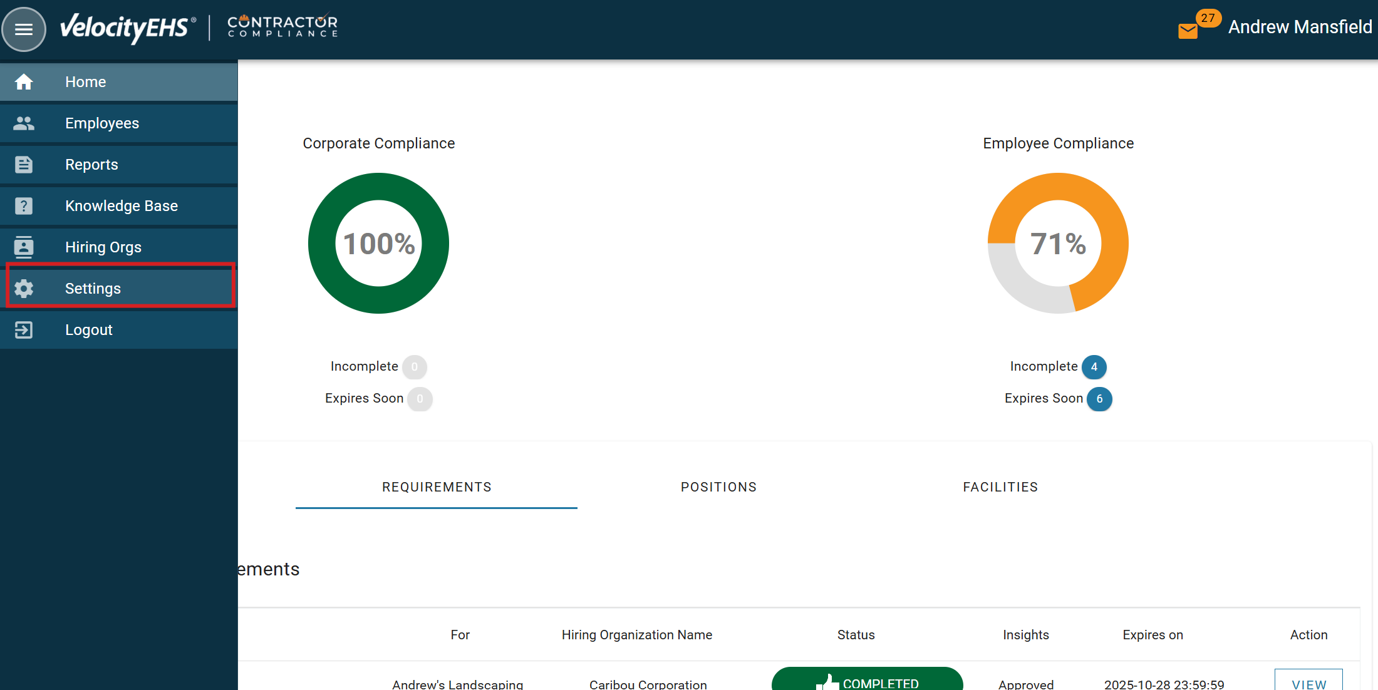Screen dimensions: 1378x690
Task: Click the Employee Incomplete badge showing 4
Action: 1094,367
